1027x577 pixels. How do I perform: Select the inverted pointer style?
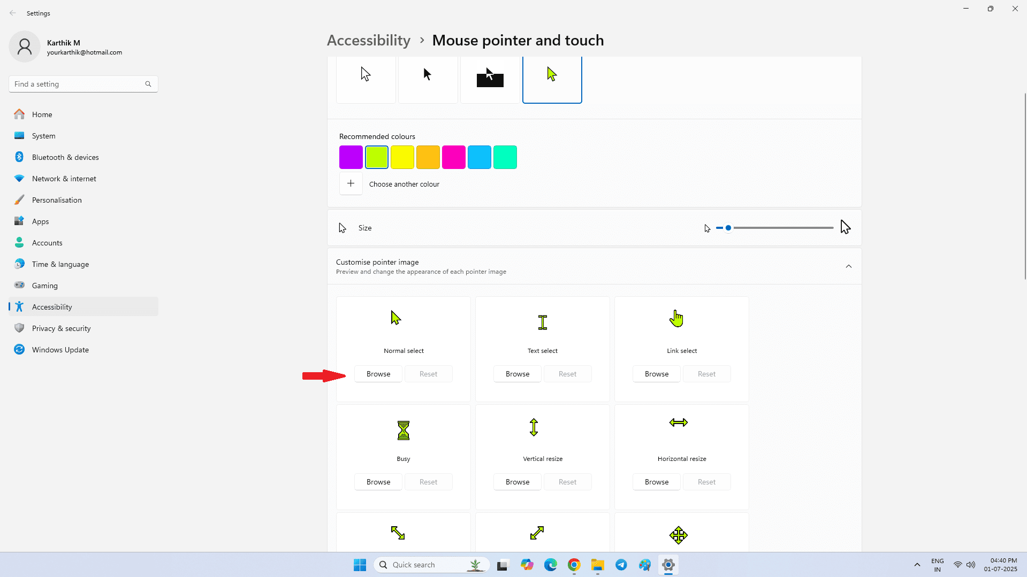tap(490, 79)
